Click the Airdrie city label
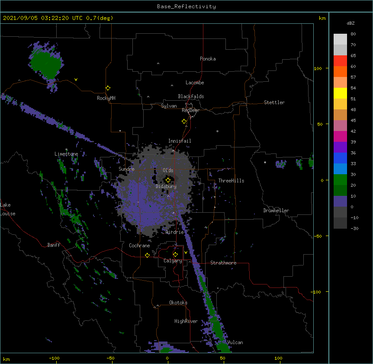 point(175,232)
